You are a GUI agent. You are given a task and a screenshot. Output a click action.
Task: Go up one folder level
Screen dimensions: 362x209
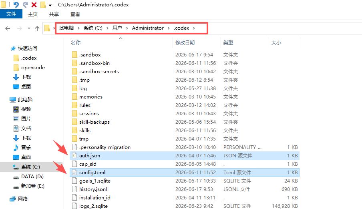pos(37,28)
